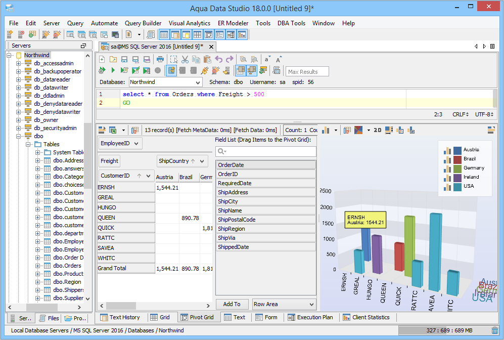Image resolution: width=504 pixels, height=340 pixels.
Task: Click the Export to Excel icon
Action: (113, 130)
